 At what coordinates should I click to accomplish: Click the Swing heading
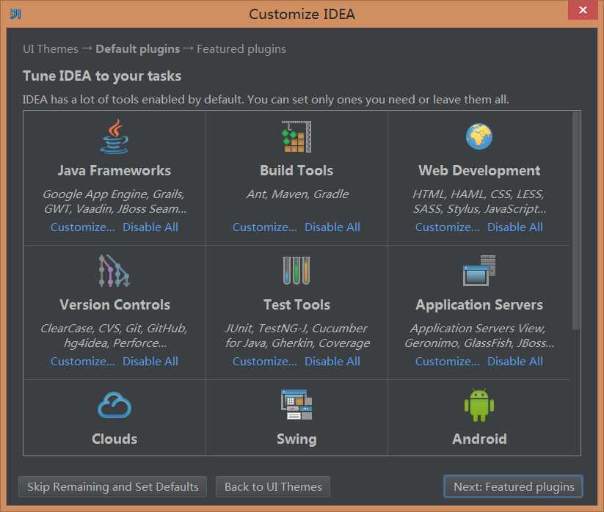click(x=296, y=439)
